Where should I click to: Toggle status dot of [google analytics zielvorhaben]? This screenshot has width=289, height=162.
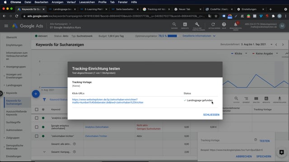pos(43,127)
